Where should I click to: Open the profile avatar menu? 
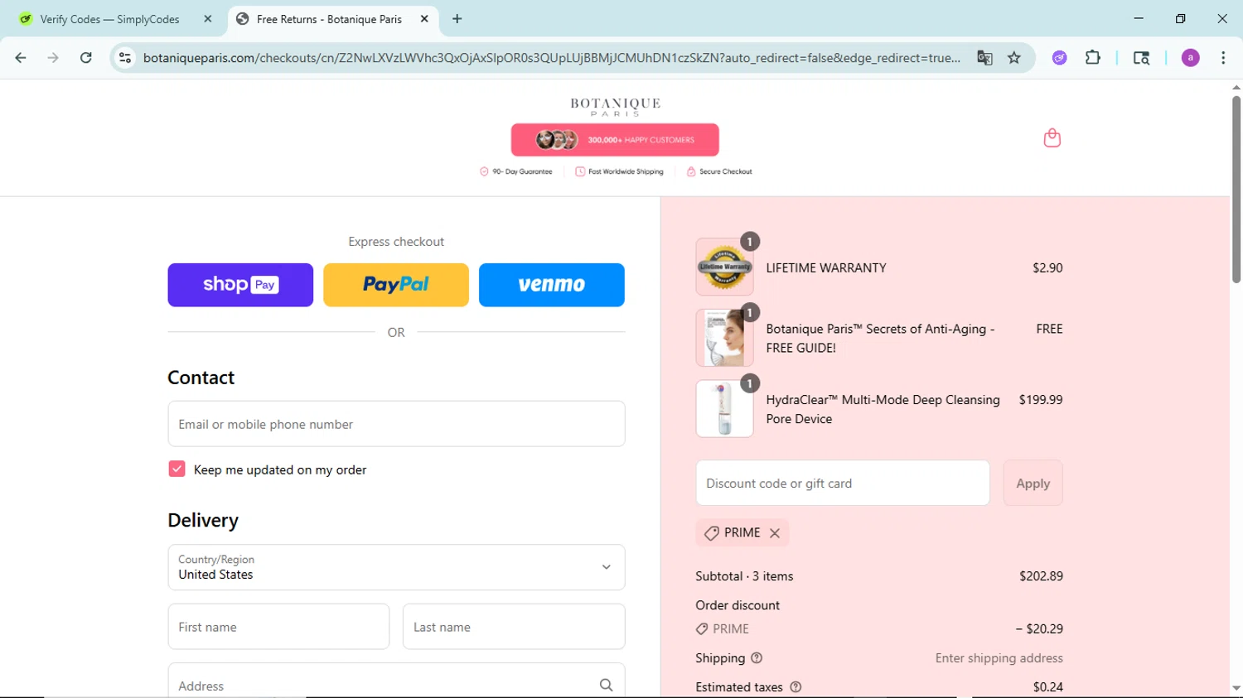click(x=1190, y=58)
